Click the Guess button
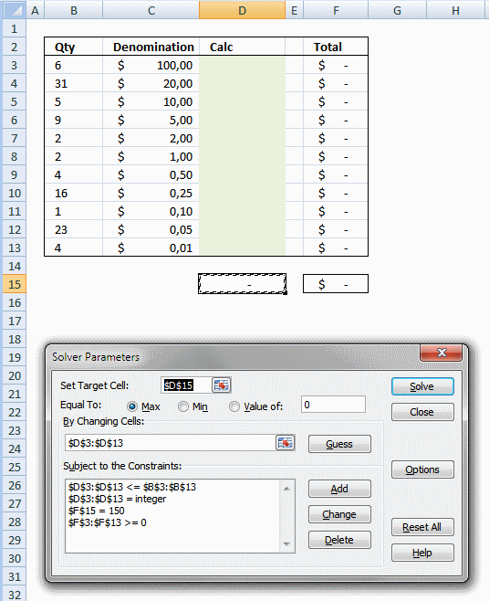The width and height of the screenshot is (489, 601). tap(339, 444)
